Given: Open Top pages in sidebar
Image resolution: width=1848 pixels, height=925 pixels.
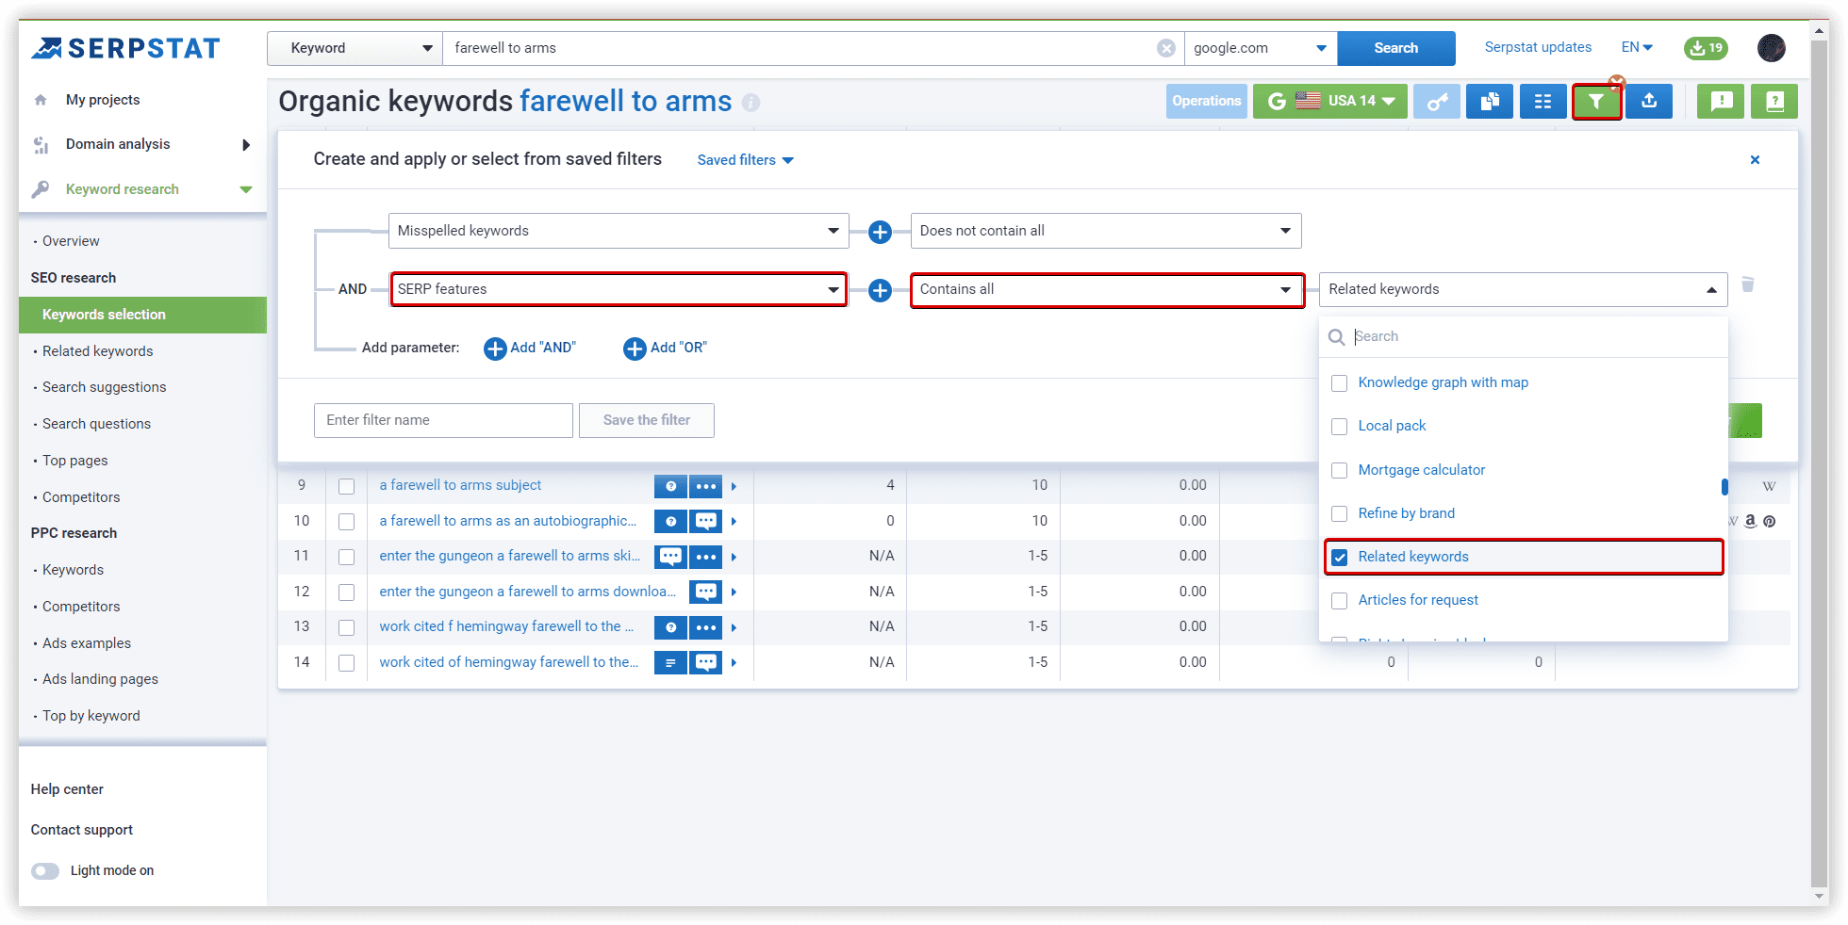Looking at the screenshot, I should click(x=74, y=461).
